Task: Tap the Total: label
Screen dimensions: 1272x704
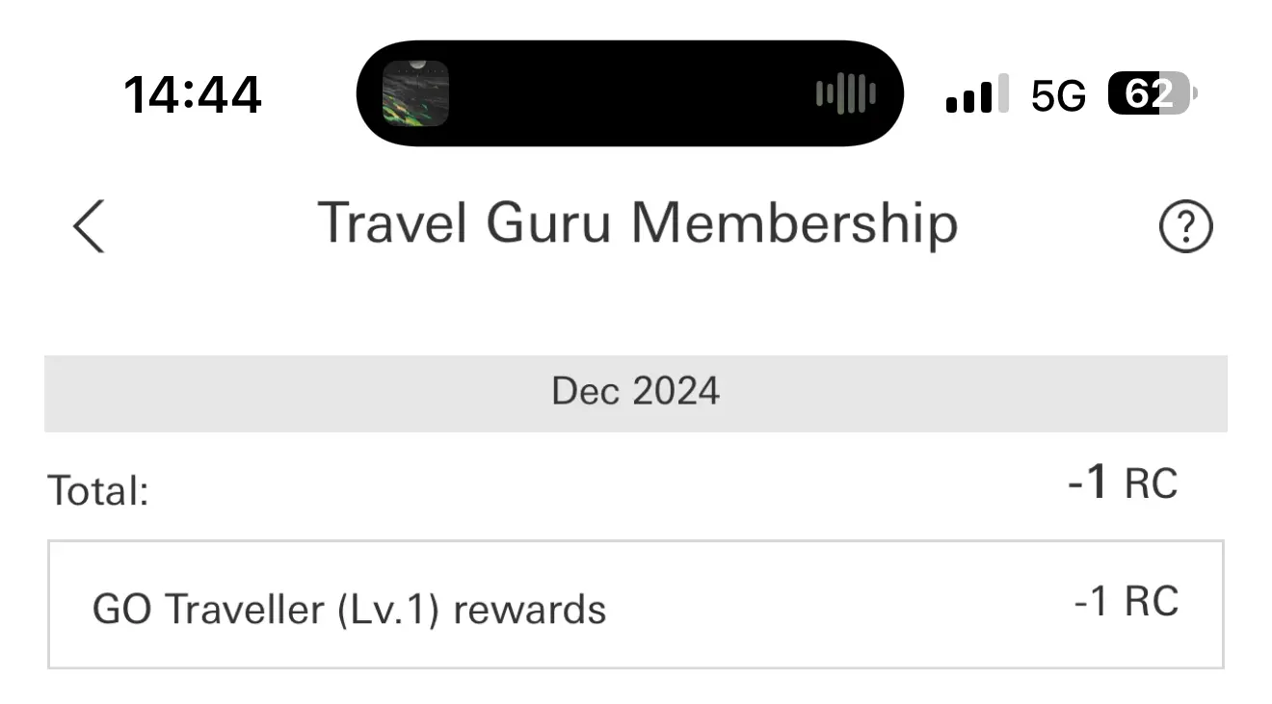Action: point(98,491)
